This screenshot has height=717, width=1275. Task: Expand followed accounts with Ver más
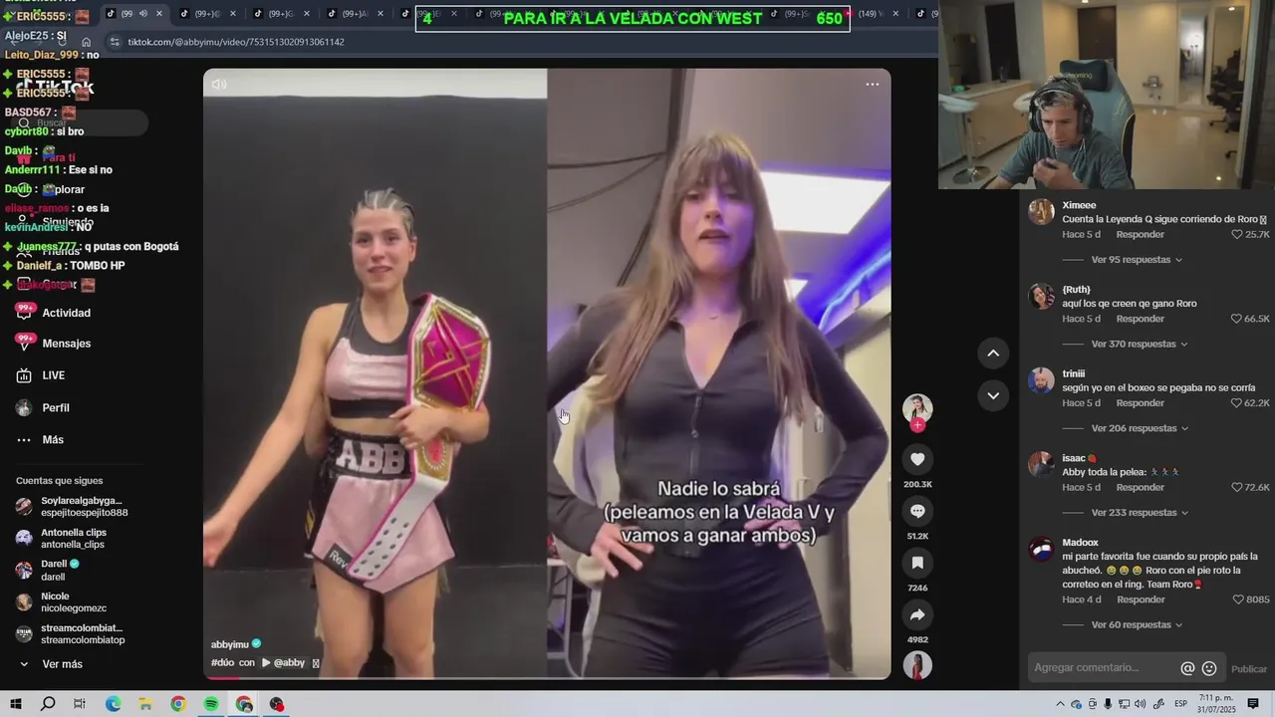click(x=62, y=664)
